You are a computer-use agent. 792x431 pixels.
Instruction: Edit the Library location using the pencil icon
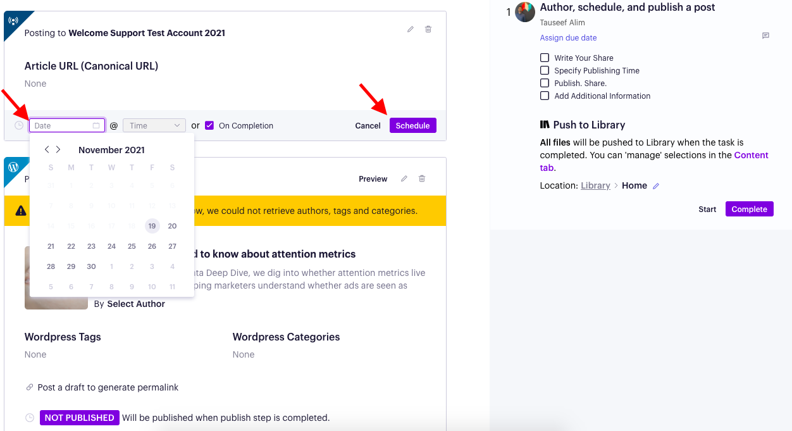[655, 185]
